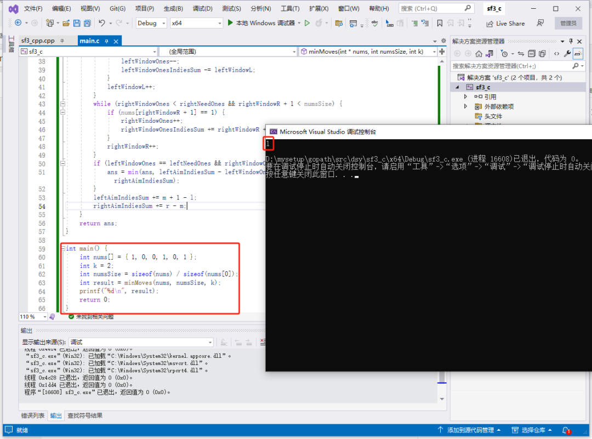
Task: Collapse the while block at line 43
Action: pyautogui.click(x=62, y=104)
